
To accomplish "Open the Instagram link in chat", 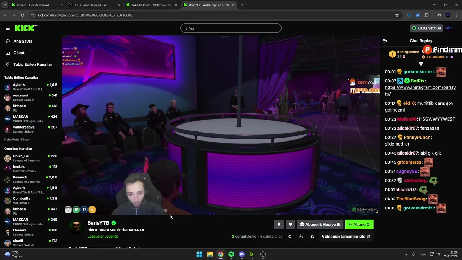I will tap(420, 91).
